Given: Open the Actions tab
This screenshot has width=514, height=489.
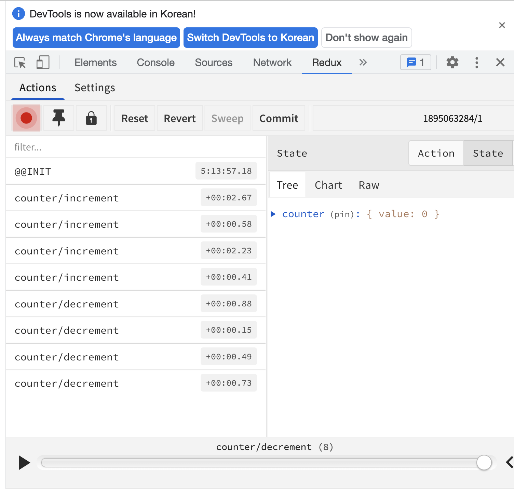Looking at the screenshot, I should [x=38, y=88].
